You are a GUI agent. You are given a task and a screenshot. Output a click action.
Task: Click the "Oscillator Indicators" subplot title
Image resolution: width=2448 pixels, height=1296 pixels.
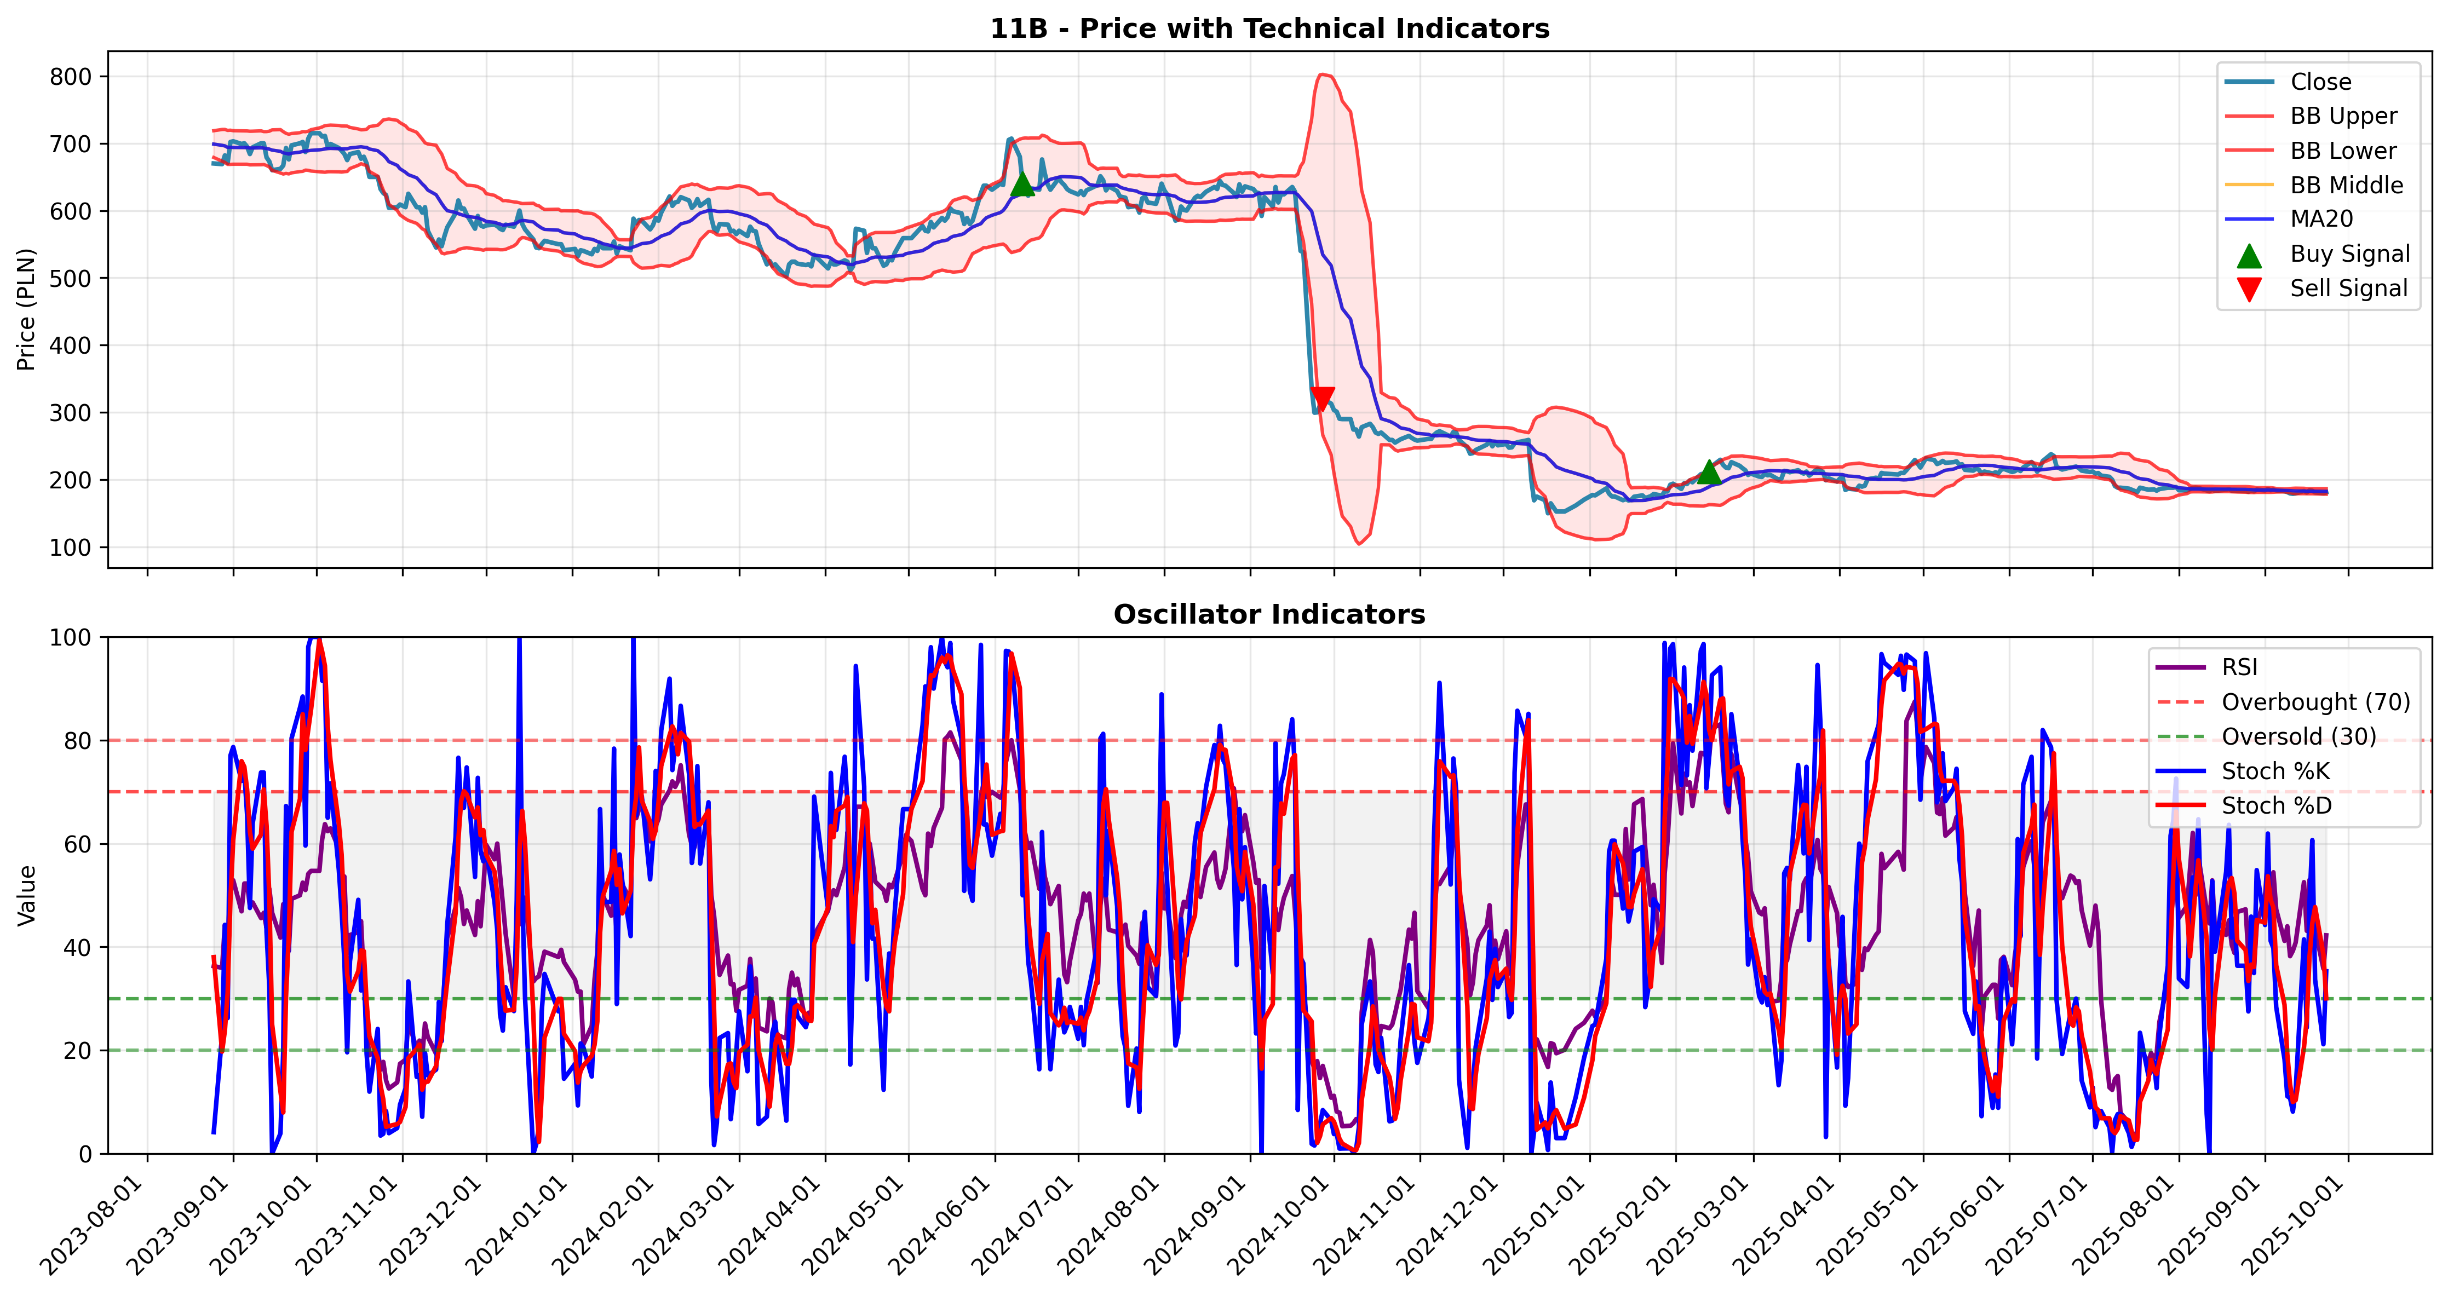tap(1269, 615)
